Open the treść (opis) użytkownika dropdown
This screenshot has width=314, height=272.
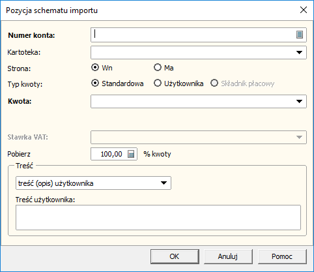pos(164,183)
